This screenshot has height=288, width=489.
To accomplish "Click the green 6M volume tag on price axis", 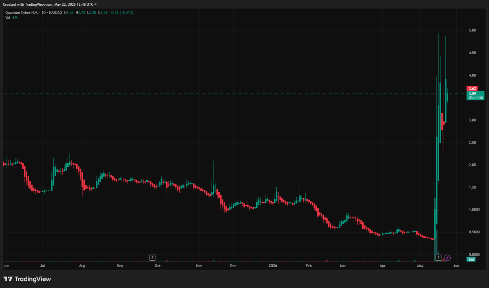I will (471, 259).
